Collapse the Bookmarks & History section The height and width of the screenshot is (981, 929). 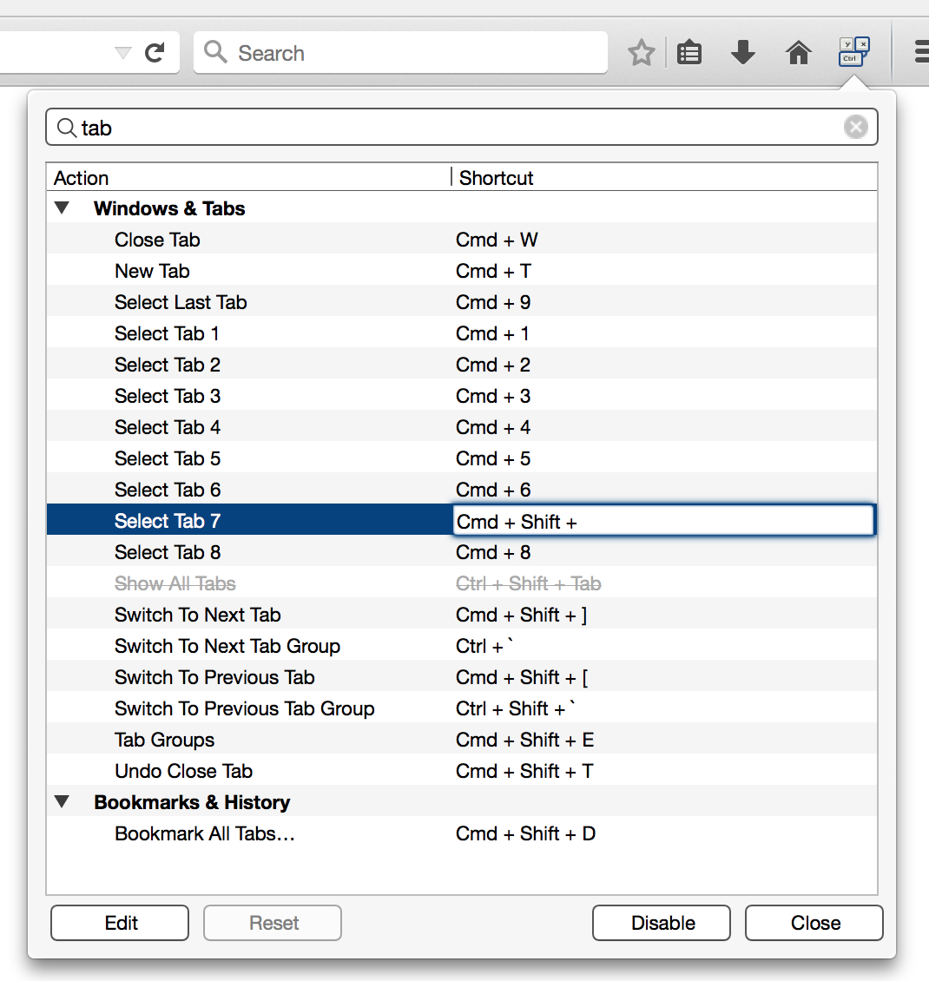(x=62, y=801)
